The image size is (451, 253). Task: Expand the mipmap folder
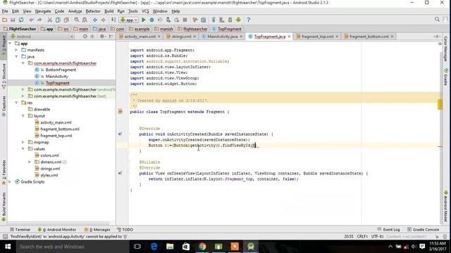point(23,142)
